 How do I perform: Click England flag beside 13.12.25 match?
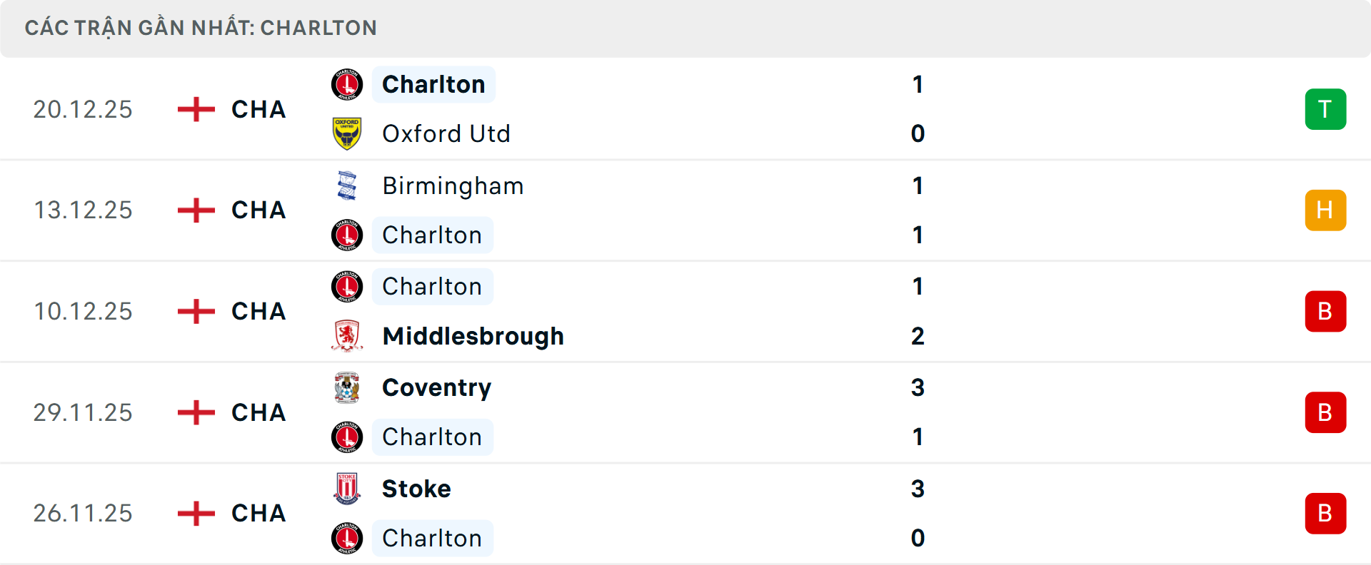tap(196, 210)
